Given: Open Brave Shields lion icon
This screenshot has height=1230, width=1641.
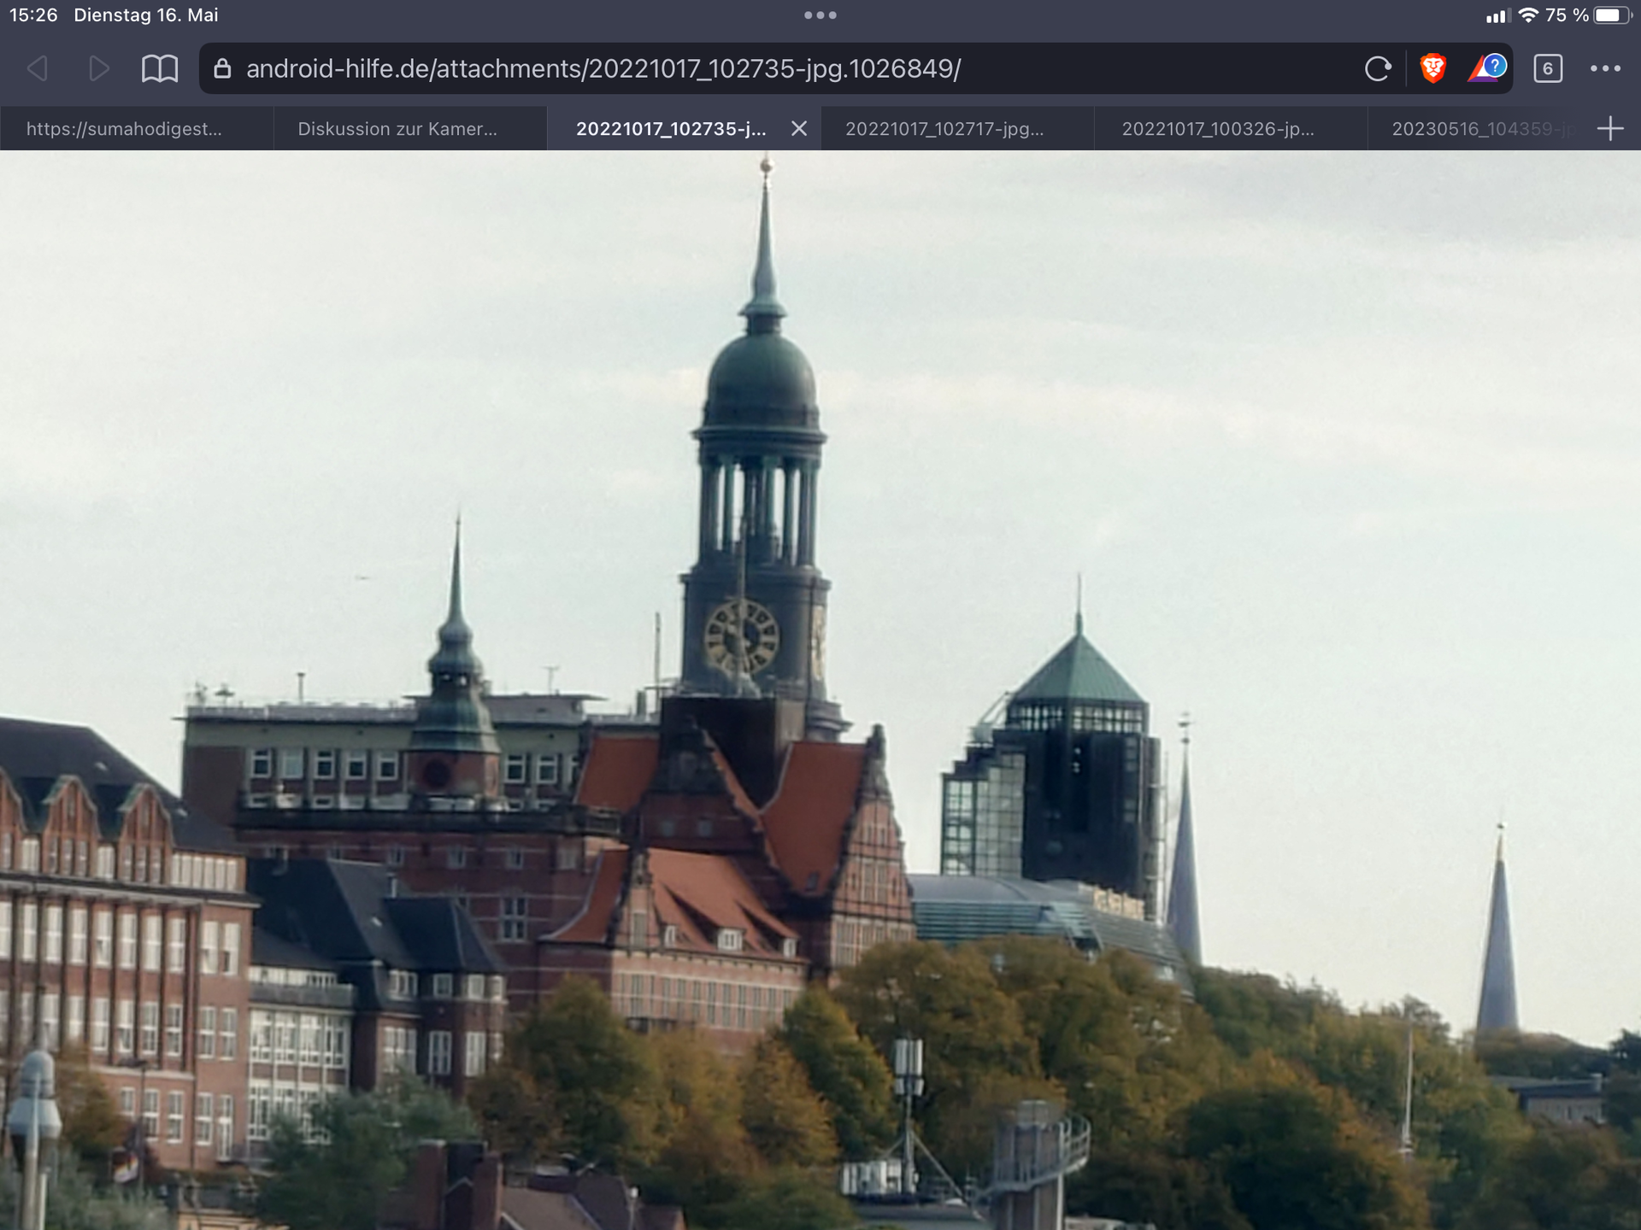Looking at the screenshot, I should pyautogui.click(x=1432, y=68).
